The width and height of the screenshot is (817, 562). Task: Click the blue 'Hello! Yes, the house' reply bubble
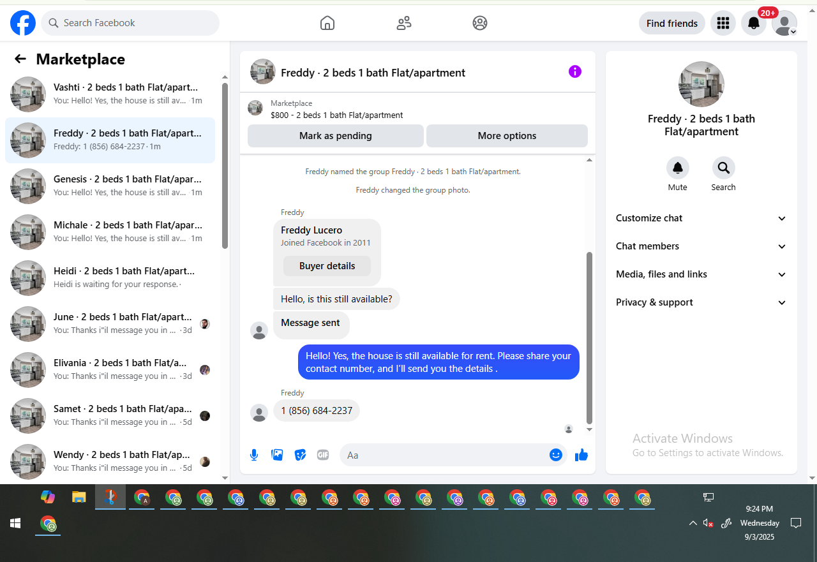[438, 362]
